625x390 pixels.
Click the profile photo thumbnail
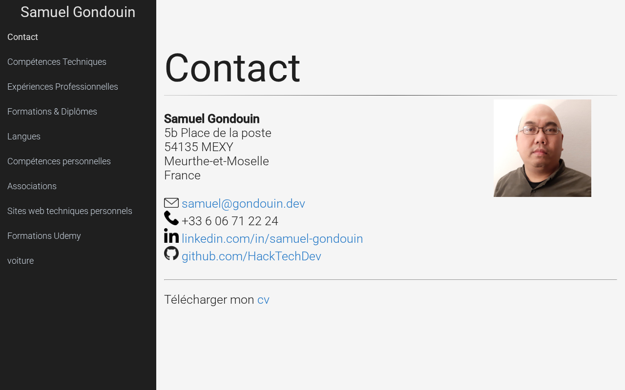coord(542,148)
